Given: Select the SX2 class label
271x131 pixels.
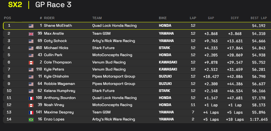Looking at the screenshot, I should click(15, 5).
